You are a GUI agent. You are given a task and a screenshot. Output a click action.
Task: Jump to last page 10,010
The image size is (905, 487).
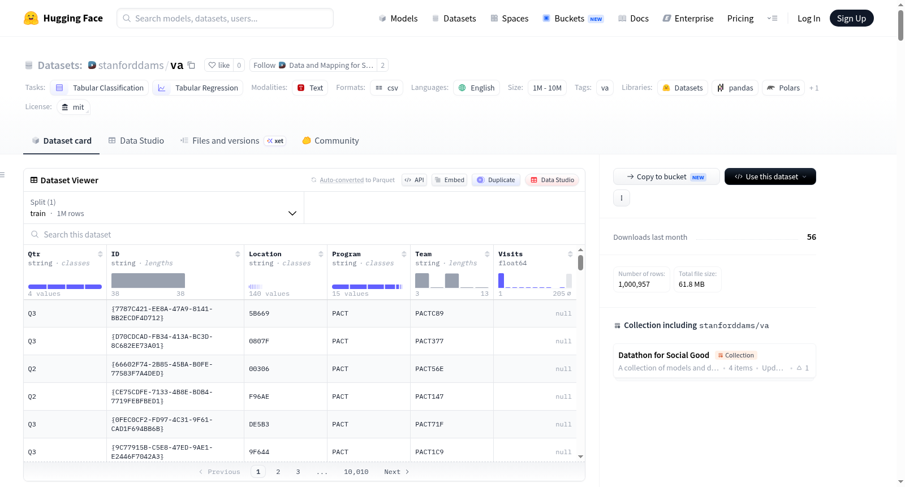(x=356, y=472)
